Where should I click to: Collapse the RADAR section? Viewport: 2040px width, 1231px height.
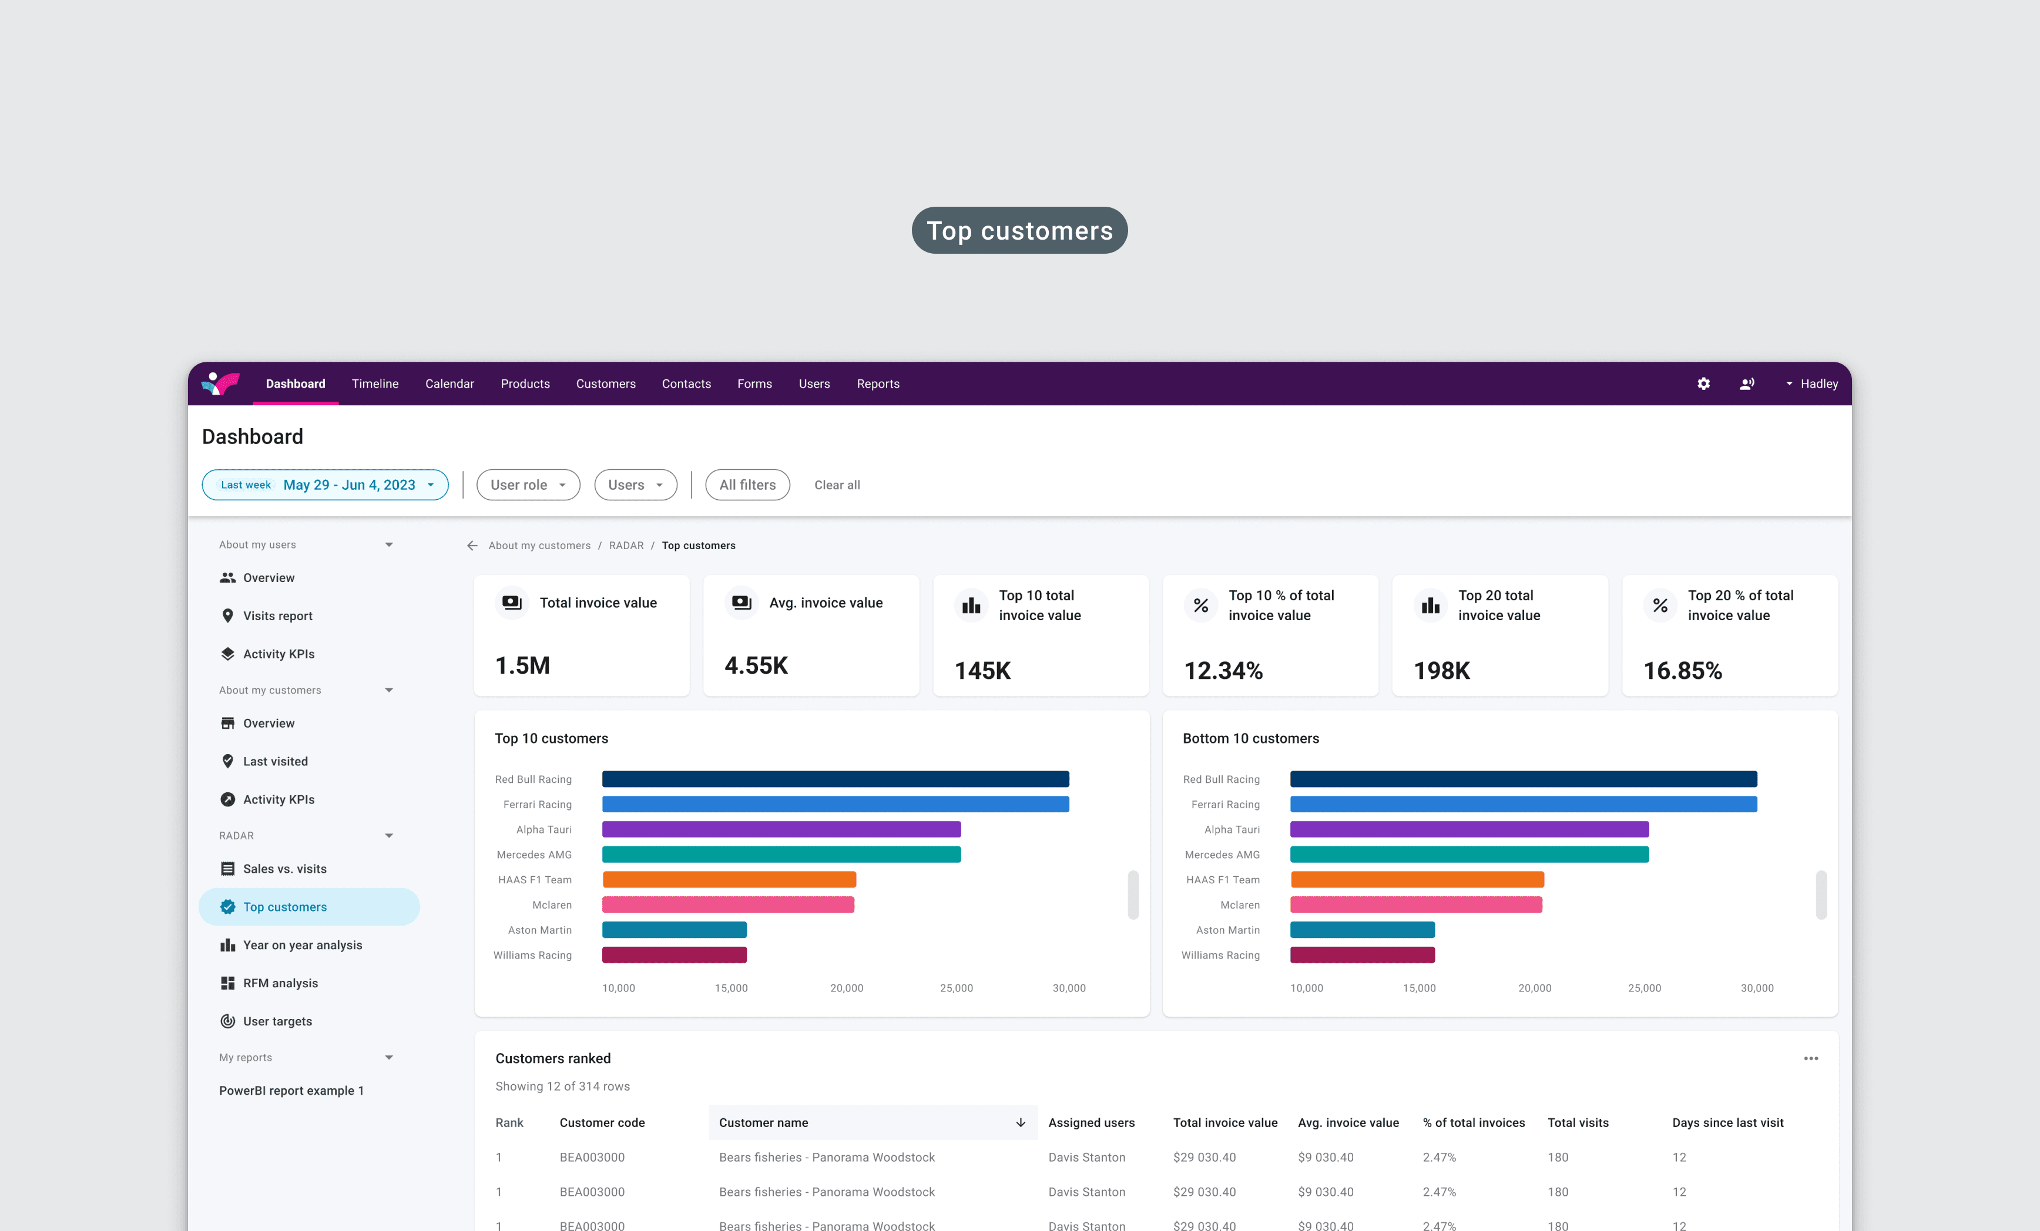coord(388,836)
